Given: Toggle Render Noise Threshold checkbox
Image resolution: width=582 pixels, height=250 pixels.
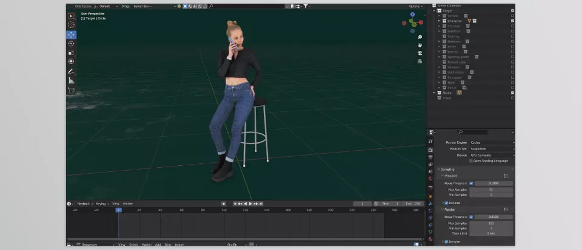Looking at the screenshot, I should pyautogui.click(x=471, y=217).
